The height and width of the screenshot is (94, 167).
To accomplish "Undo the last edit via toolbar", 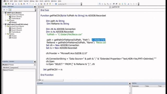I will (27, 4).
